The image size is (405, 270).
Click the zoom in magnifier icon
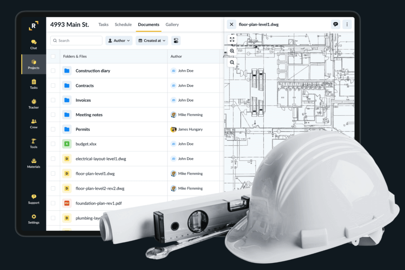232,51
